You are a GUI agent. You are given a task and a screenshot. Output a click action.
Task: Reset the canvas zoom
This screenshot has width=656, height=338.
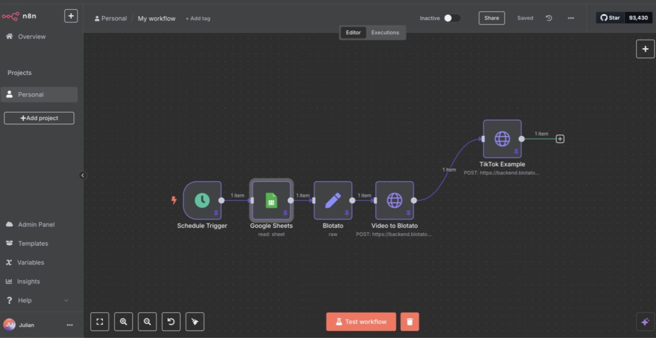tap(171, 322)
